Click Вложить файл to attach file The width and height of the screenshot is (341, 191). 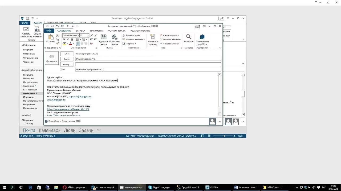pos(131,35)
